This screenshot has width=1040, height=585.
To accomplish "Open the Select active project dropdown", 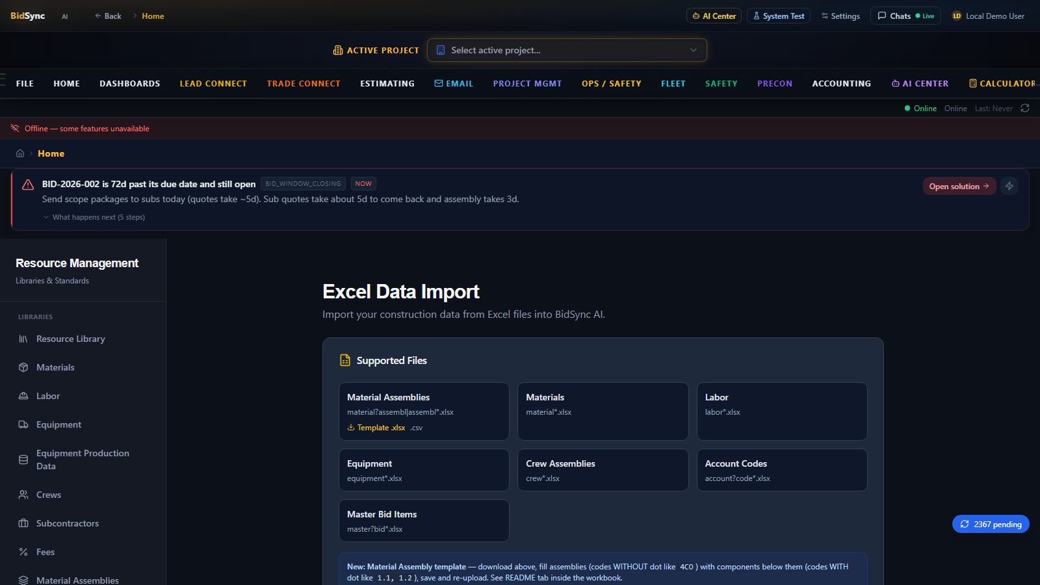I will [567, 50].
